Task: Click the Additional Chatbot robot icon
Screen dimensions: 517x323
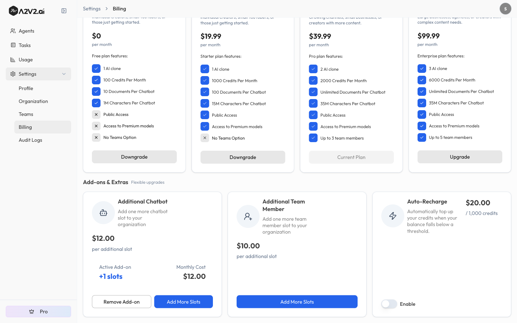Action: (x=103, y=213)
